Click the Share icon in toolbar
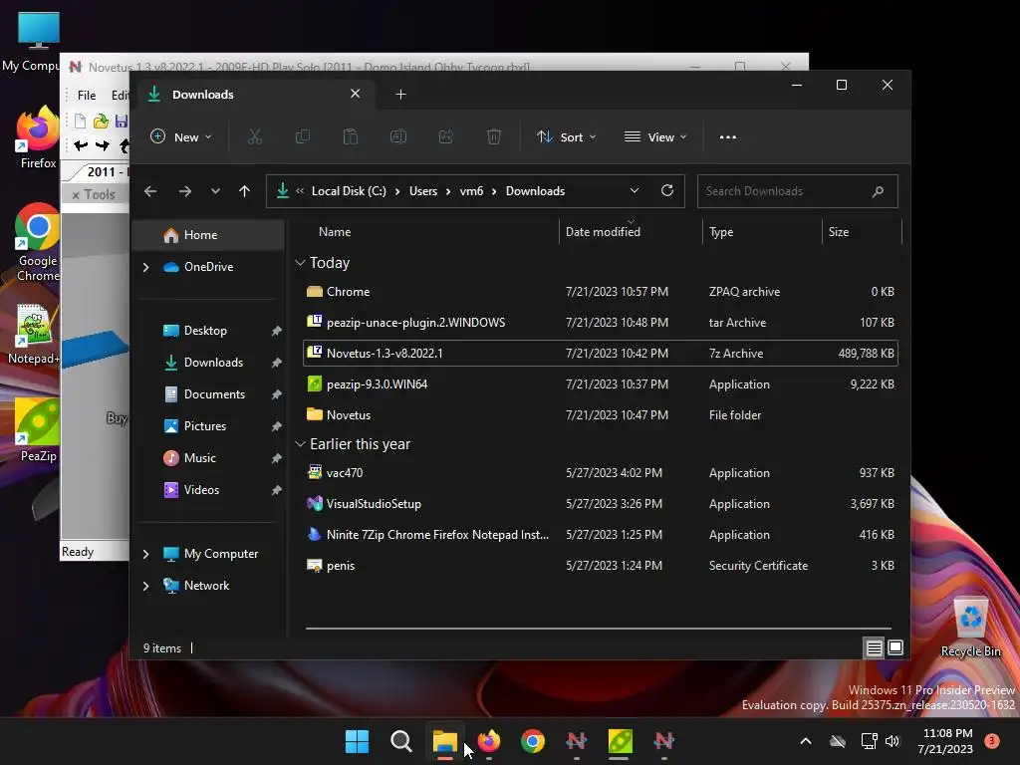1020x765 pixels. tap(445, 136)
